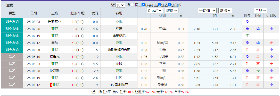
Task: Click the 法乙 label dated 25-04-12
Action: point(12,85)
